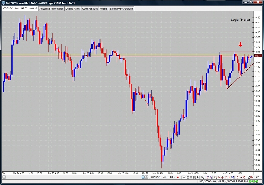Click the status bar time 4/1/2009 5:20:16 PM
Image resolution: width=264 pixels, height=185 pixels.
pos(236,182)
